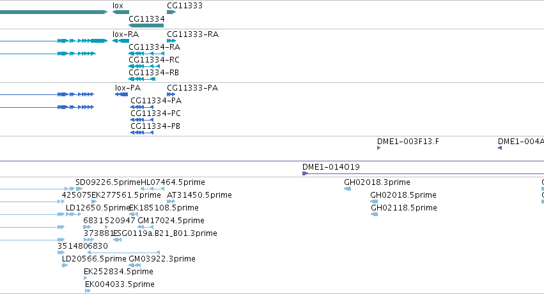Screen dimensions: 544x294
Task: Select the CG11333 gene arrow
Action: pyautogui.click(x=171, y=12)
